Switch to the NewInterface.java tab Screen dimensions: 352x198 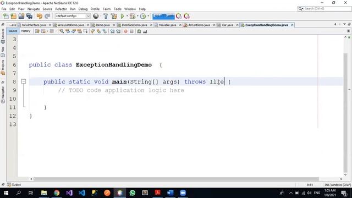coord(34,25)
